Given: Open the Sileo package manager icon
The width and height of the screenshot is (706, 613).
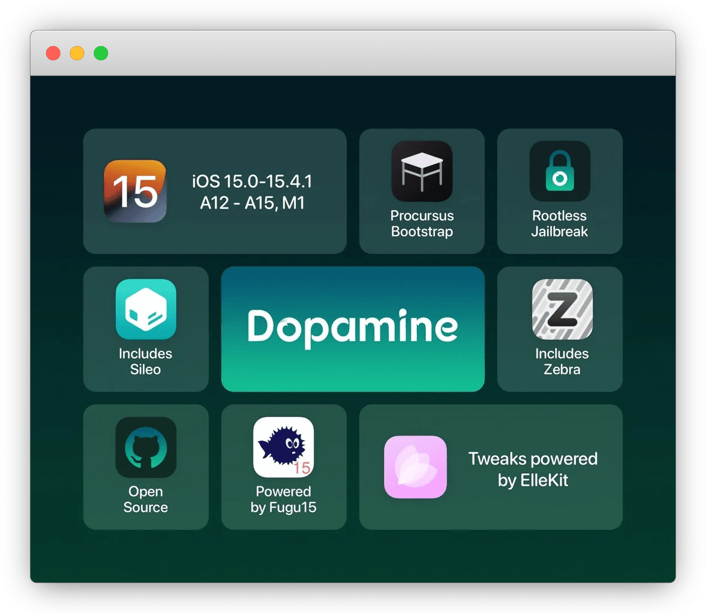Looking at the screenshot, I should 146,309.
